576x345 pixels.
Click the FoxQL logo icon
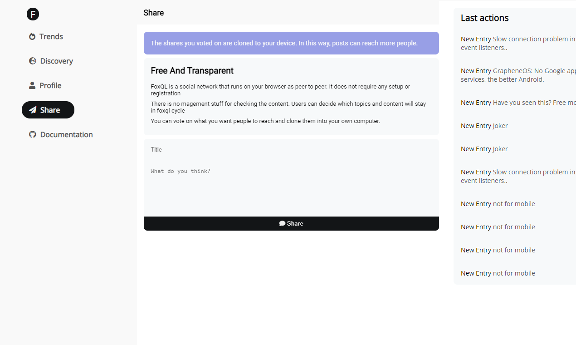point(33,14)
